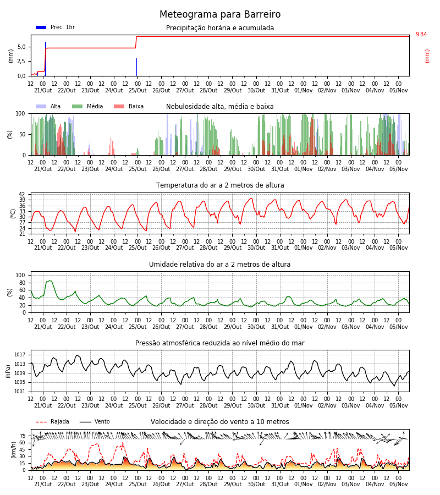Viewport: 440px width, 495px height.
Task: Click the red 9.84 accumulated total label
Action: 421,35
